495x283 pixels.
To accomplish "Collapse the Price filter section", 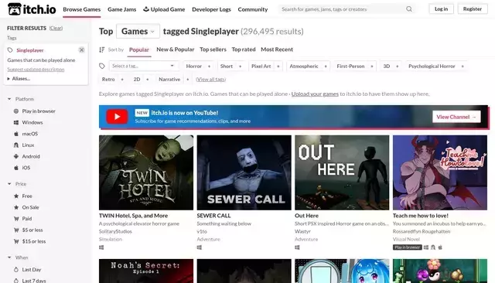I will pos(17,184).
